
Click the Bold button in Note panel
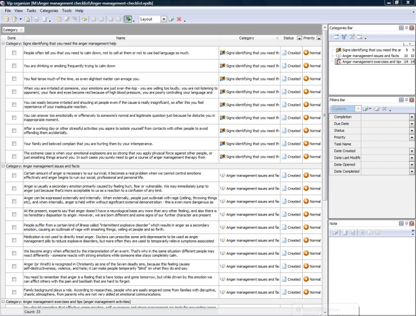click(x=362, y=232)
